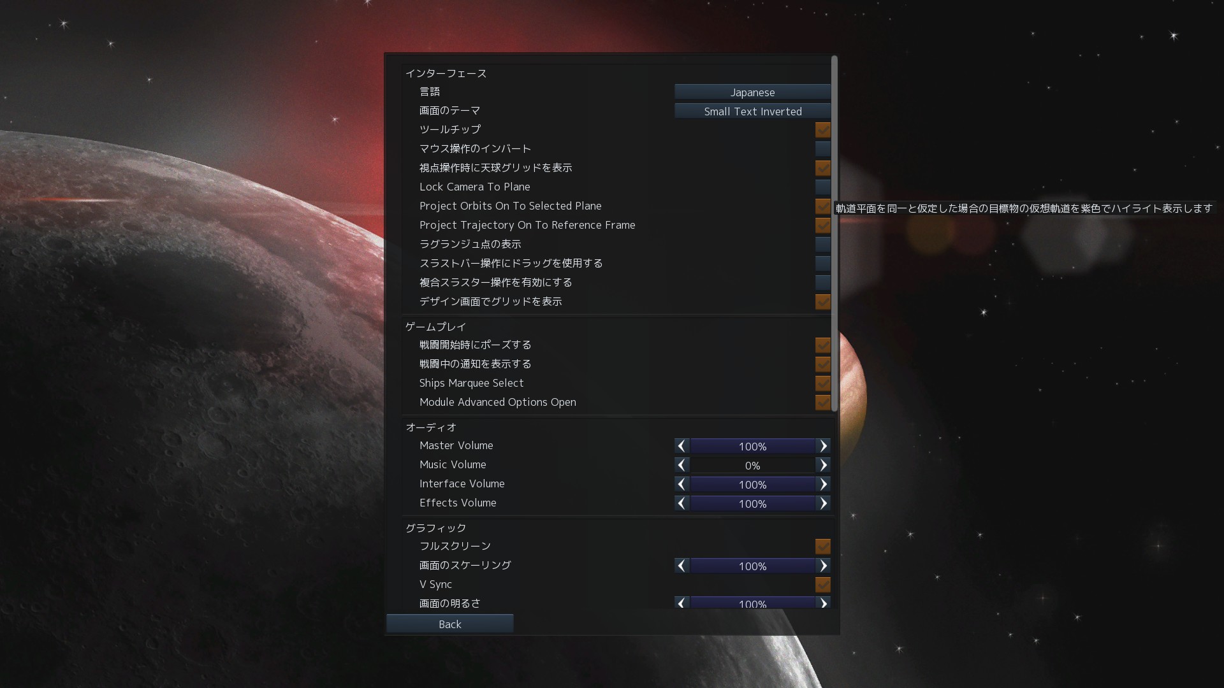Image resolution: width=1224 pixels, height=688 pixels.
Task: Decrease Interface Volume with left arrow
Action: (682, 484)
